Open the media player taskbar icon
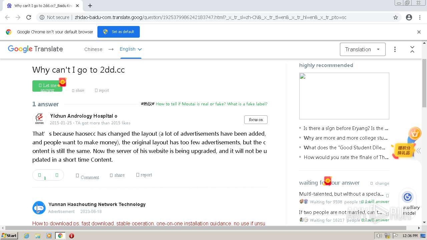 click(49, 236)
